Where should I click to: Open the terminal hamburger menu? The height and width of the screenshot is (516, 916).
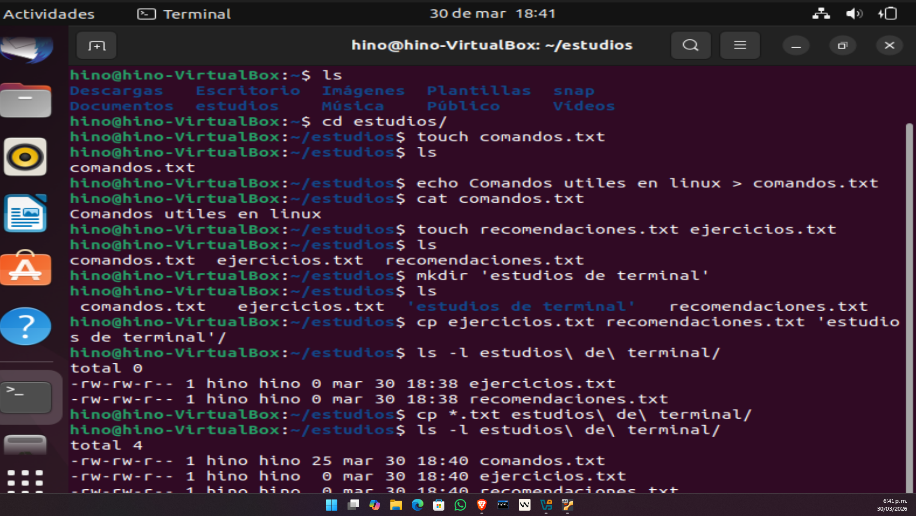(x=740, y=45)
